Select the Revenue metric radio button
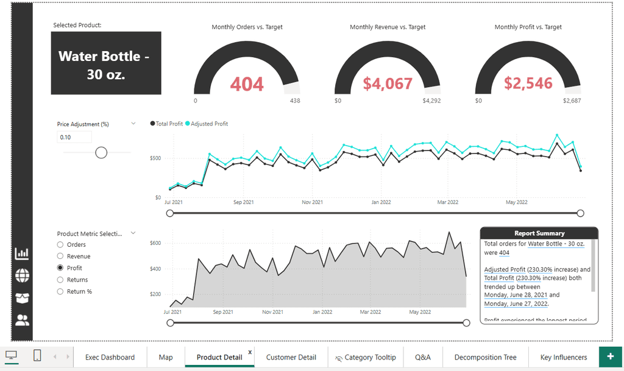 pyautogui.click(x=60, y=256)
